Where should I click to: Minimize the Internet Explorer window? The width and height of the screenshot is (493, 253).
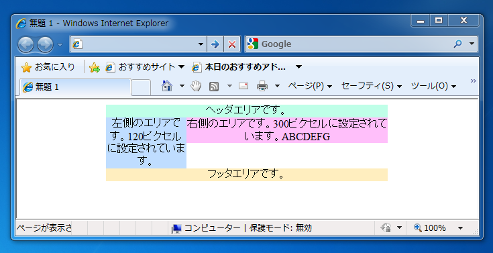(421, 21)
